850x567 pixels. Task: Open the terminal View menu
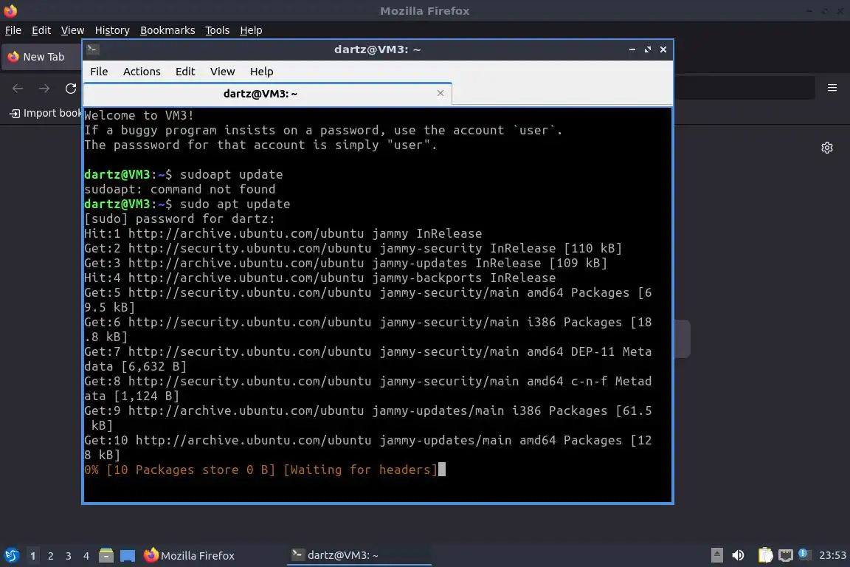click(222, 72)
